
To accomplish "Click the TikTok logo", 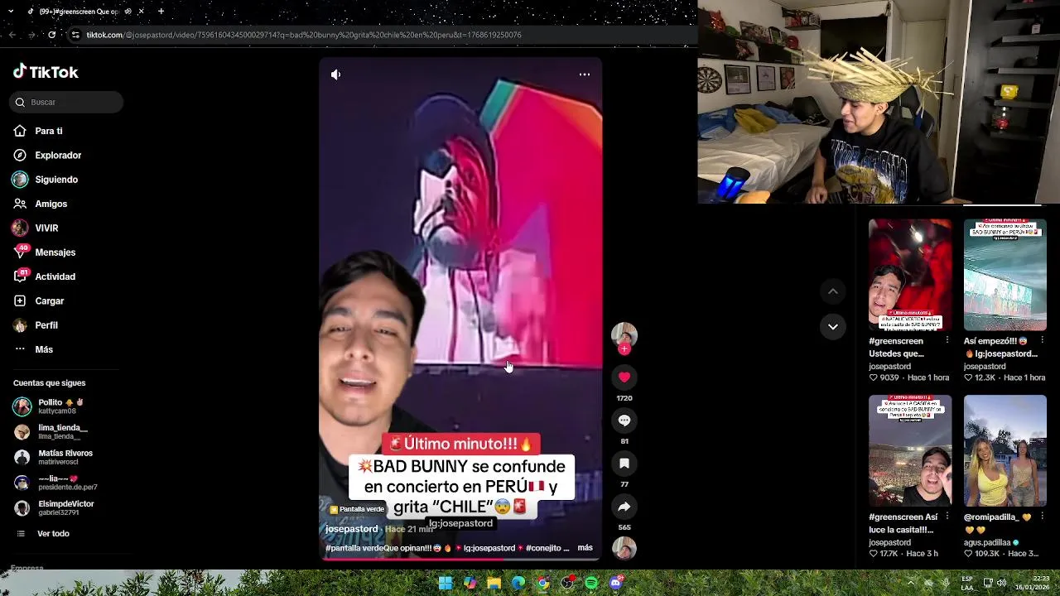I will point(46,72).
